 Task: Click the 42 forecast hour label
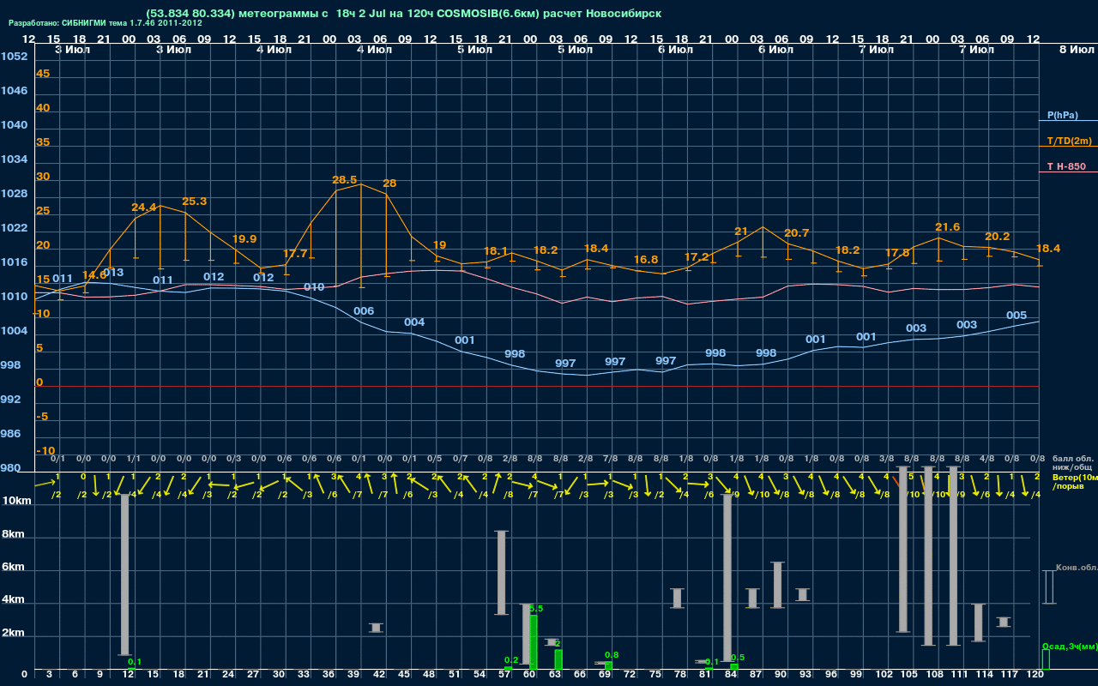point(379,676)
